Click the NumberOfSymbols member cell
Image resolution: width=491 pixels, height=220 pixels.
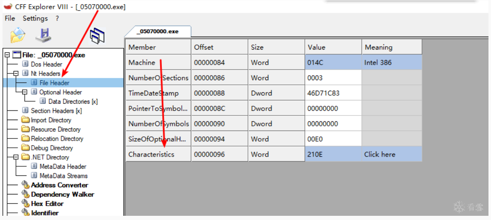[x=158, y=123]
